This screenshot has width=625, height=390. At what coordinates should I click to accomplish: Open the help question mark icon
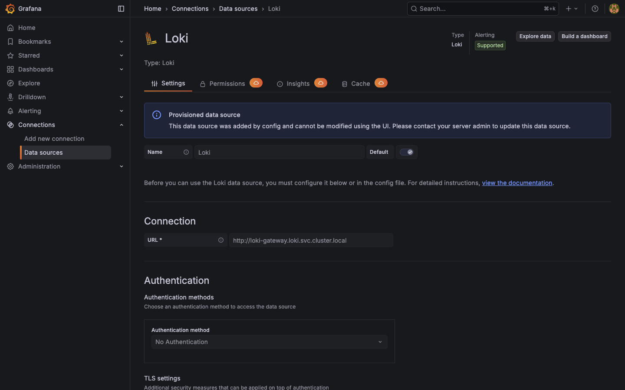pyautogui.click(x=595, y=9)
